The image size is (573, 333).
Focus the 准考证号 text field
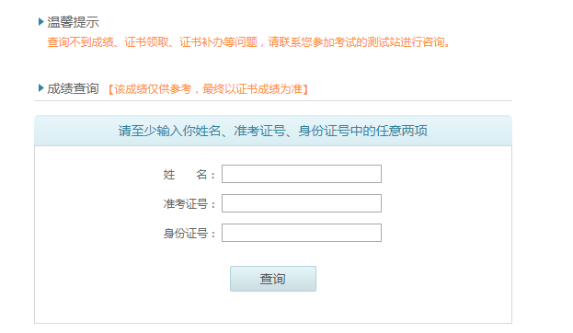point(302,203)
